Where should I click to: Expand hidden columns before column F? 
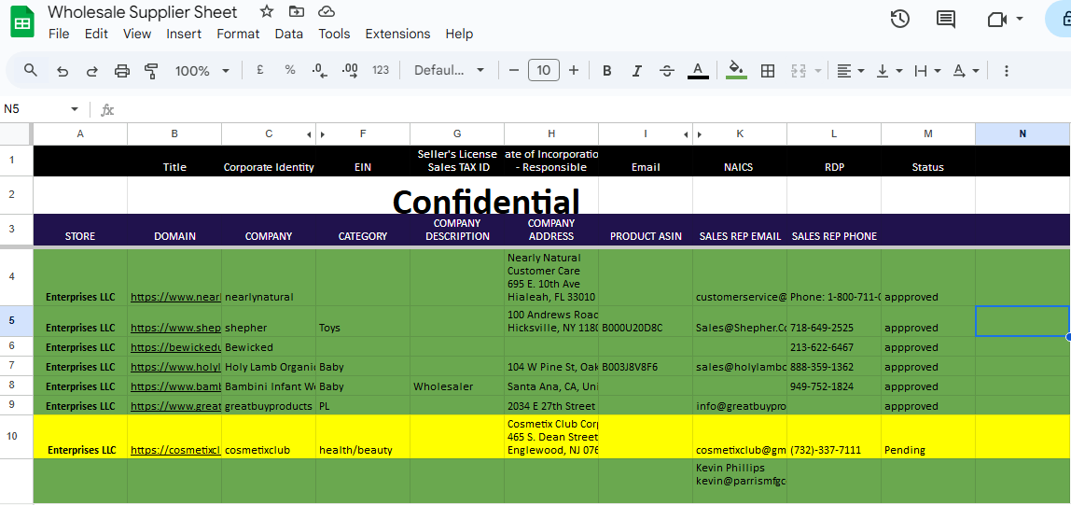323,134
